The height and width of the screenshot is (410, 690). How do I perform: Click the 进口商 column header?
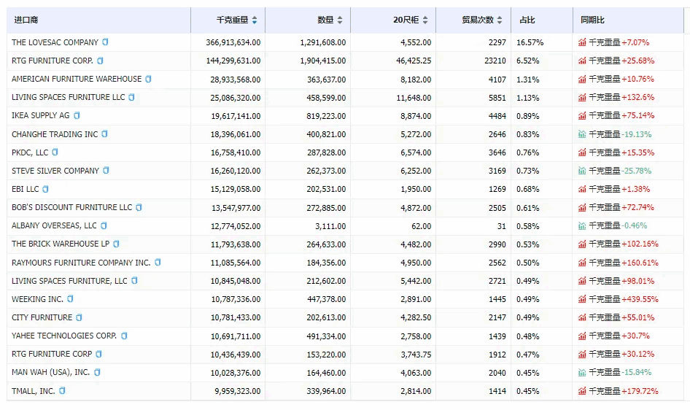point(28,20)
